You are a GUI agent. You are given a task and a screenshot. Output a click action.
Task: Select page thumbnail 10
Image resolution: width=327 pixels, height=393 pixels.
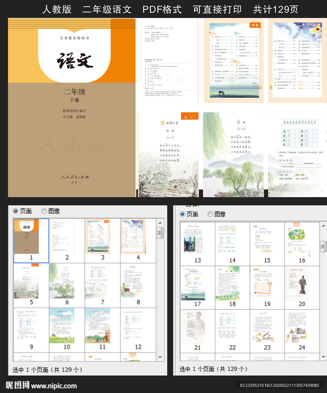coord(67,330)
